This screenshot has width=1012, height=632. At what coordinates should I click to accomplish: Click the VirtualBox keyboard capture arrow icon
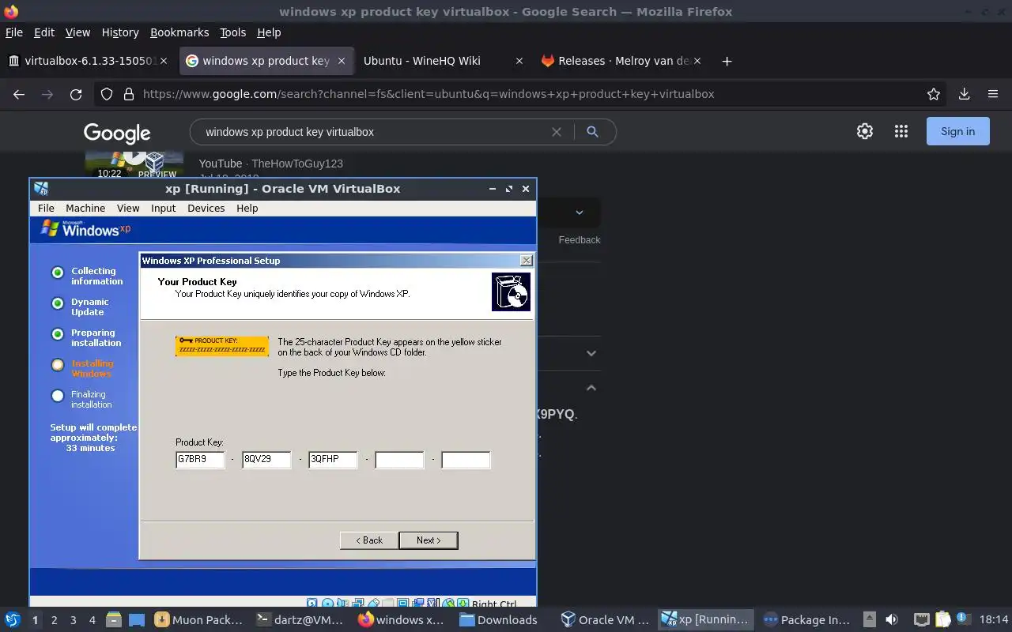pos(463,604)
